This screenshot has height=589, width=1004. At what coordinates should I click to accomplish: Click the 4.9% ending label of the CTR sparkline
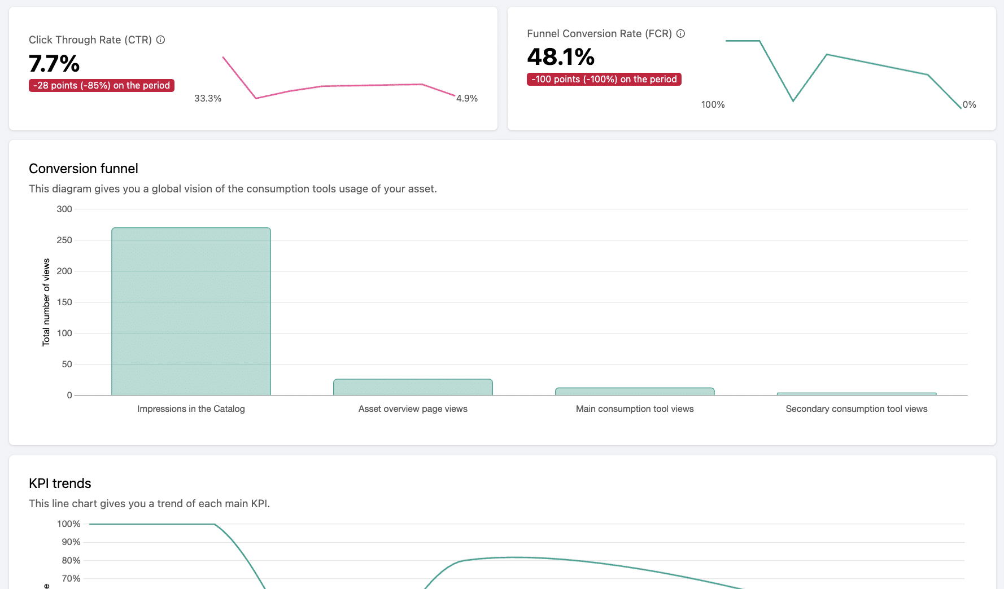(x=467, y=98)
